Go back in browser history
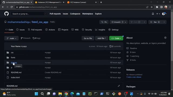The image size is (173, 97). [3, 7]
